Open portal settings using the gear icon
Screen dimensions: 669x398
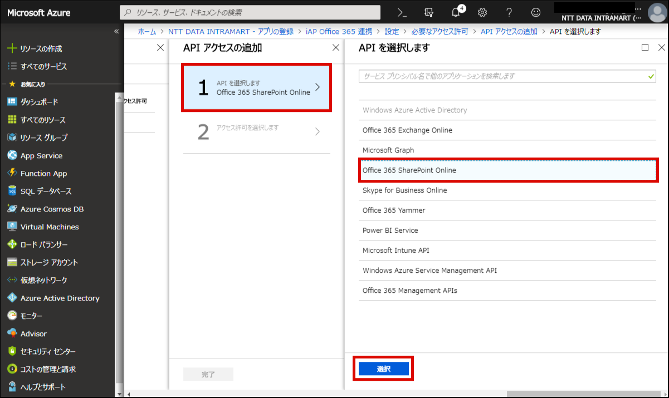482,12
